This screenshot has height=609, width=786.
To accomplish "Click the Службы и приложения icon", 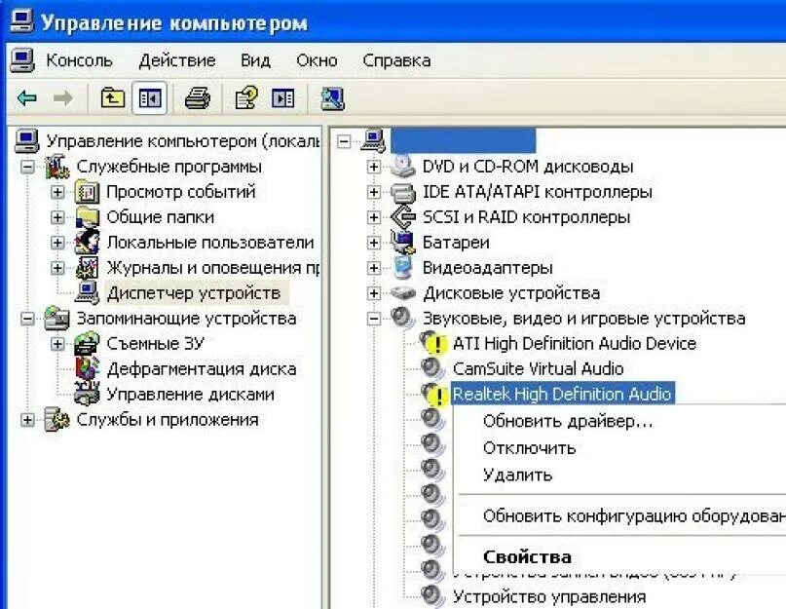I will coord(56,419).
